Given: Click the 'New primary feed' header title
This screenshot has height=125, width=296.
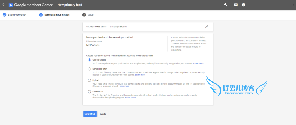Looking at the screenshot, I should [70, 5].
